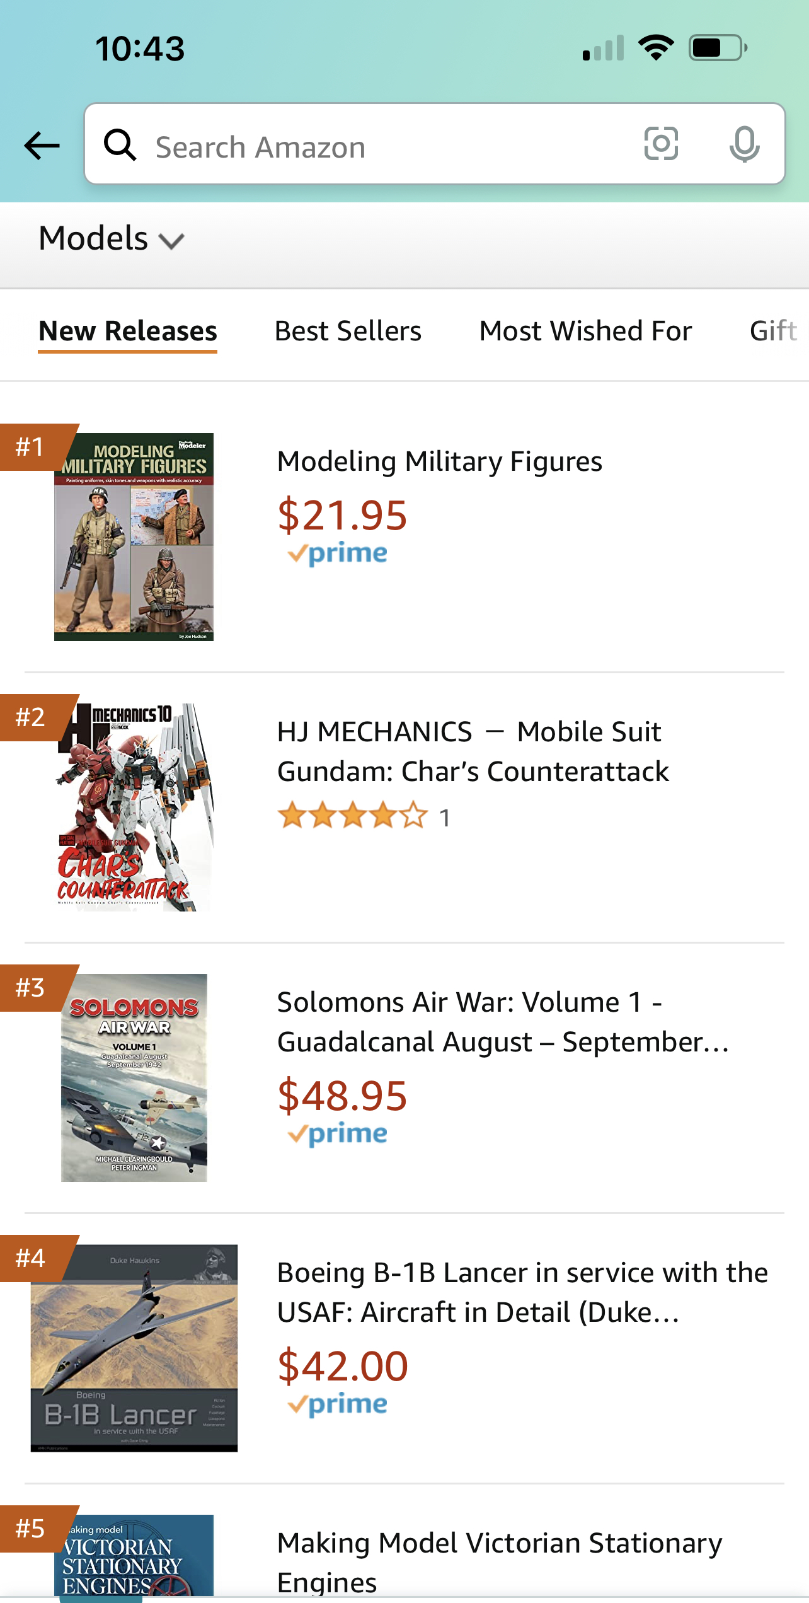Tap the Modeling Military Figures cover thumbnail

pos(134,537)
